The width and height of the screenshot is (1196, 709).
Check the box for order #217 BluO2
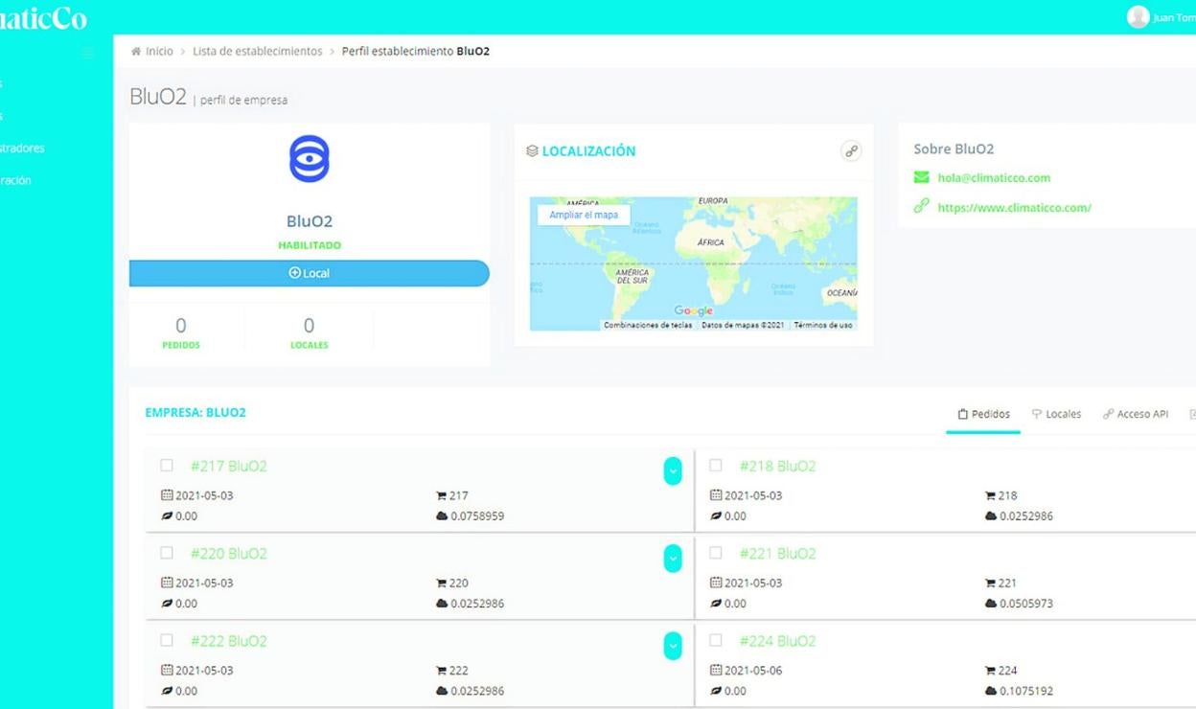(x=167, y=466)
